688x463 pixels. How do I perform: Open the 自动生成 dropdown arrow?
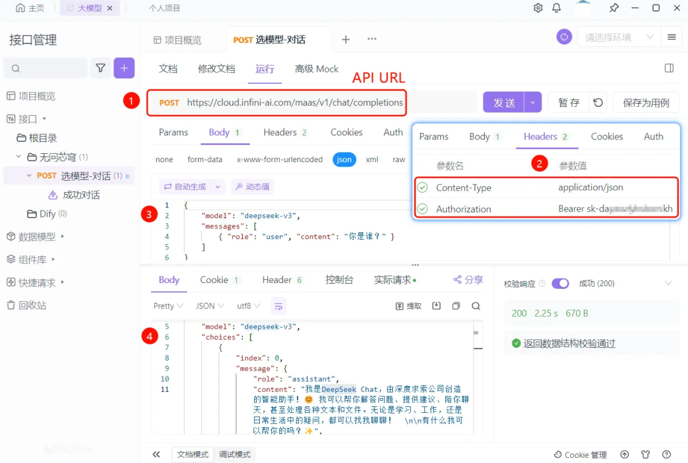(218, 186)
